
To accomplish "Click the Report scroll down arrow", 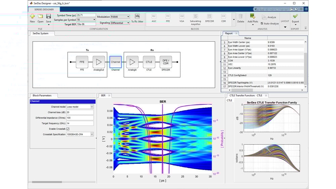I will [x=305, y=87].
